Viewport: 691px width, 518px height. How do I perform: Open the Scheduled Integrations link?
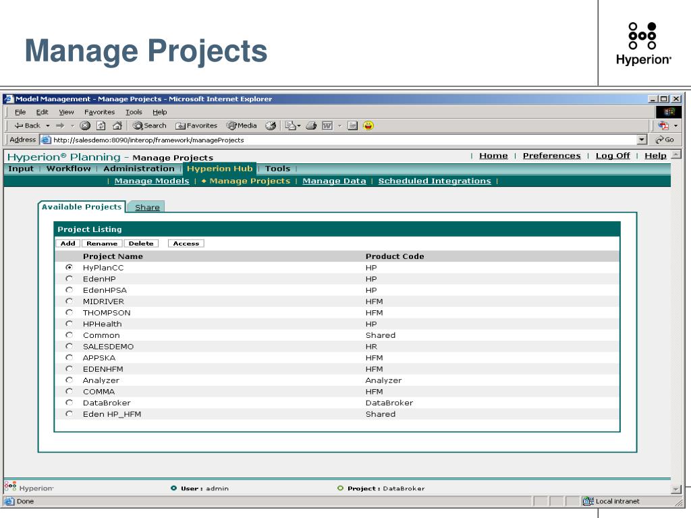435,181
